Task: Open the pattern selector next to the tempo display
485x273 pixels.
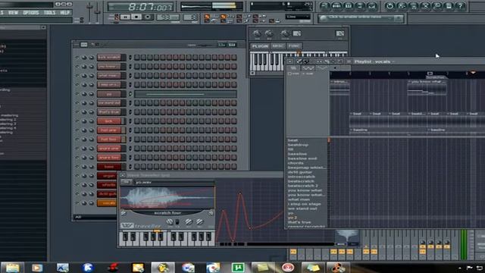Action: click(190, 17)
